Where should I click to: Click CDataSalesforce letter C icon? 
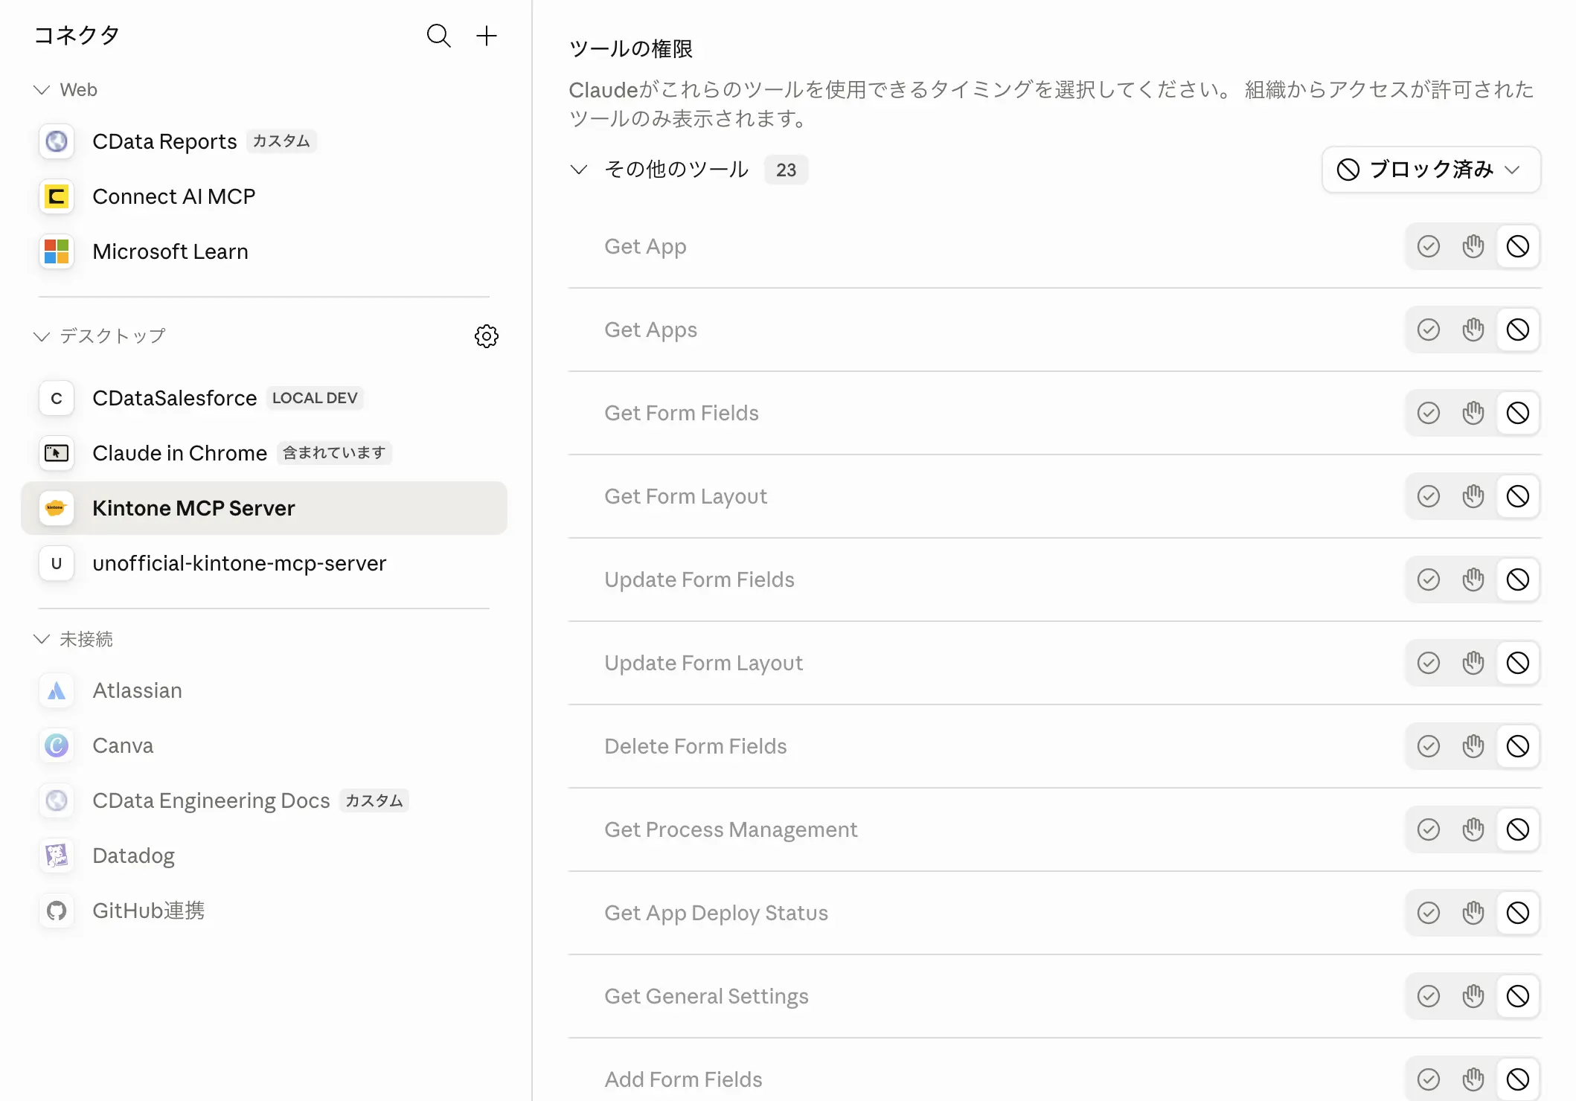point(57,398)
